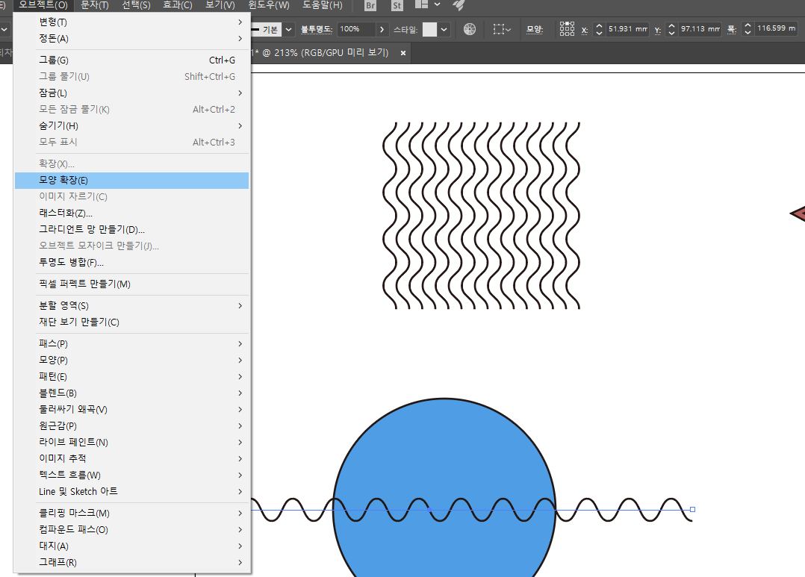Screen dimensions: 805x577
Task: Click the width field showing 116.599
Action: point(776,29)
